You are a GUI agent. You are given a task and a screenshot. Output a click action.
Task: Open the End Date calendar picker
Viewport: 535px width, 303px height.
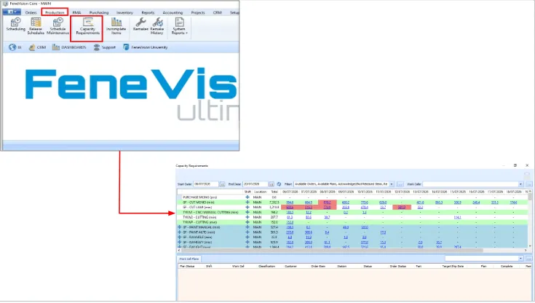[272, 184]
